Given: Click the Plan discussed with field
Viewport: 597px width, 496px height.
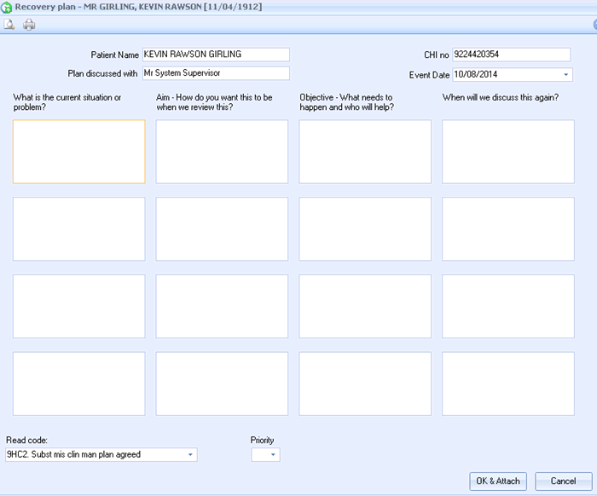Looking at the screenshot, I should [x=215, y=73].
